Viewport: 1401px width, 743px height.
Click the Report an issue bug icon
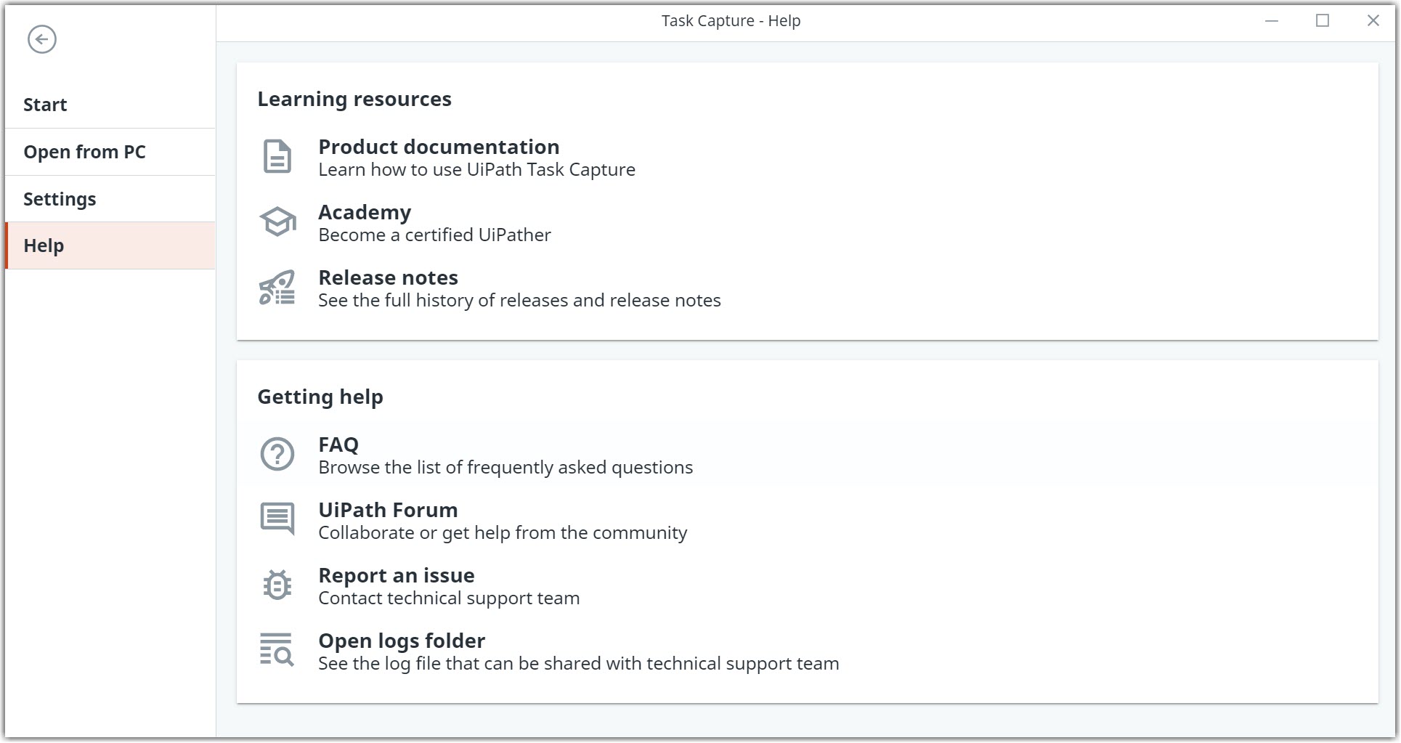(277, 585)
